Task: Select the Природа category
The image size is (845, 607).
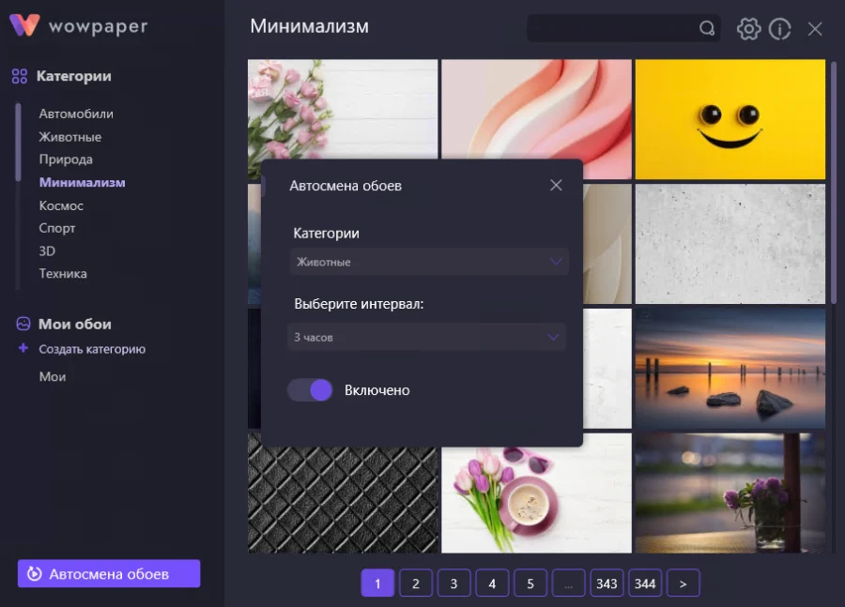Action: [x=66, y=159]
